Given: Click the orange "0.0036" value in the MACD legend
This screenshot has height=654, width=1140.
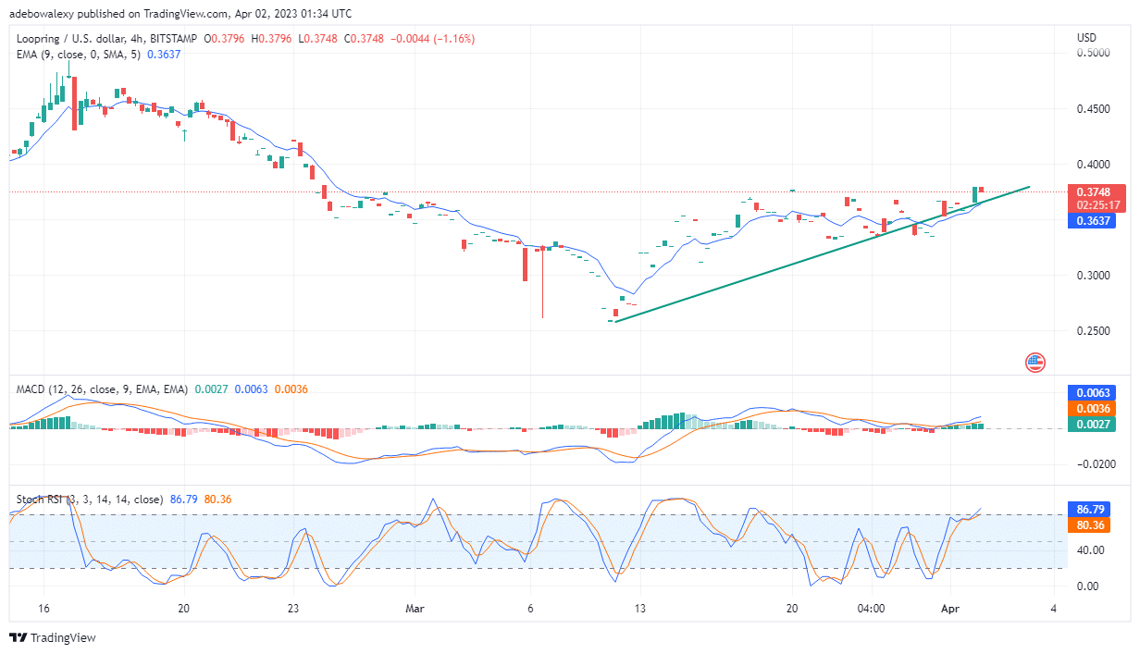Looking at the screenshot, I should pyautogui.click(x=291, y=389).
